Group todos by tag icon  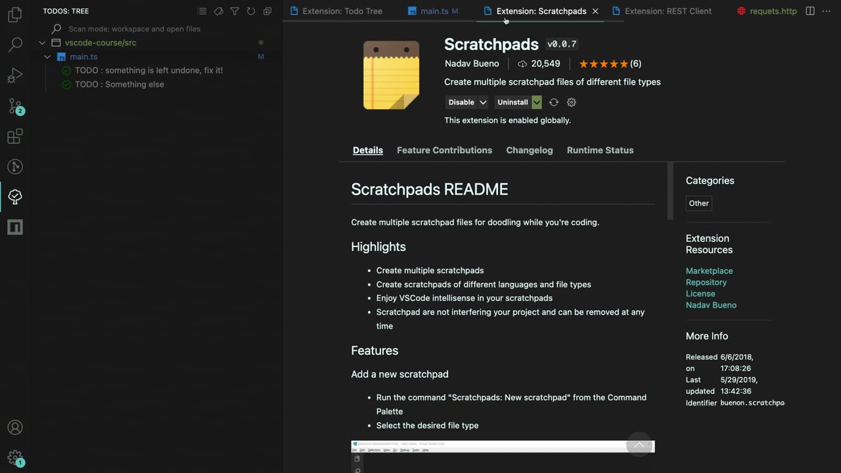click(218, 11)
